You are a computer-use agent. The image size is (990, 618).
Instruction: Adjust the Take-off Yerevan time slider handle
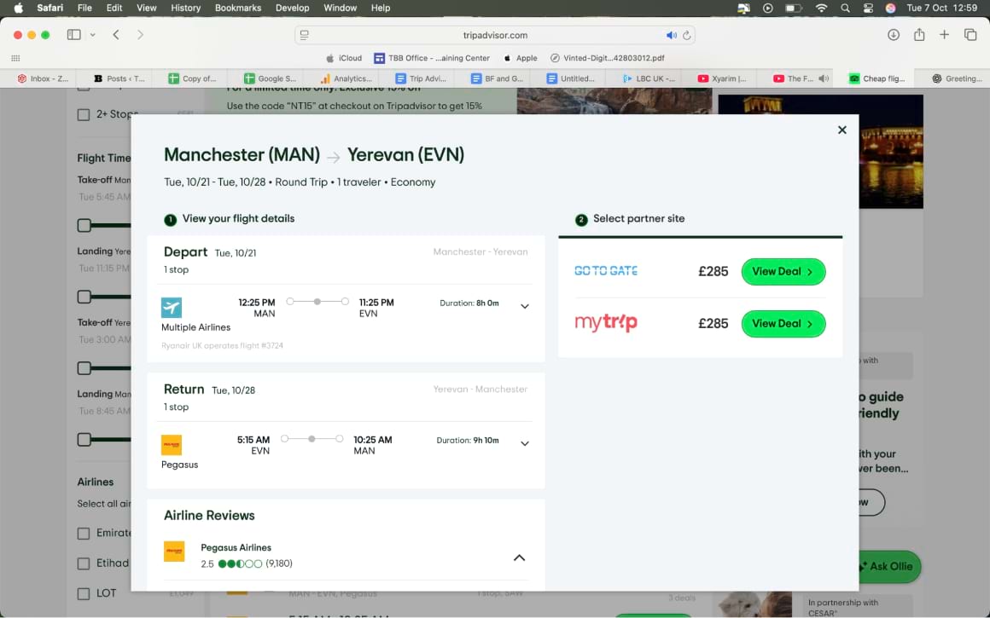pyautogui.click(x=84, y=367)
